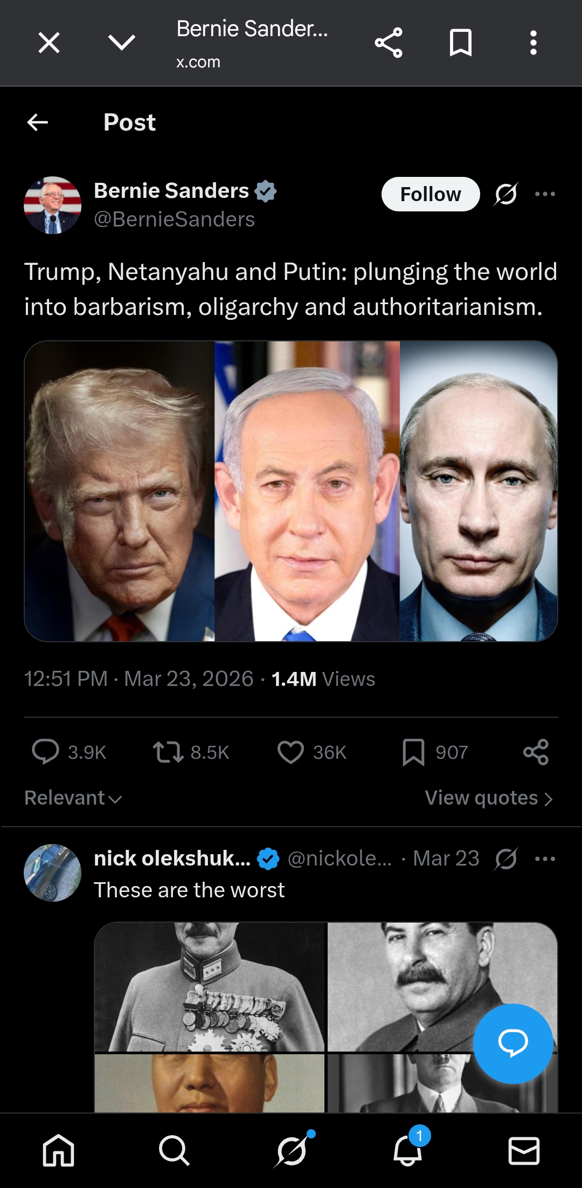Open the three-portrait image in post

291,491
